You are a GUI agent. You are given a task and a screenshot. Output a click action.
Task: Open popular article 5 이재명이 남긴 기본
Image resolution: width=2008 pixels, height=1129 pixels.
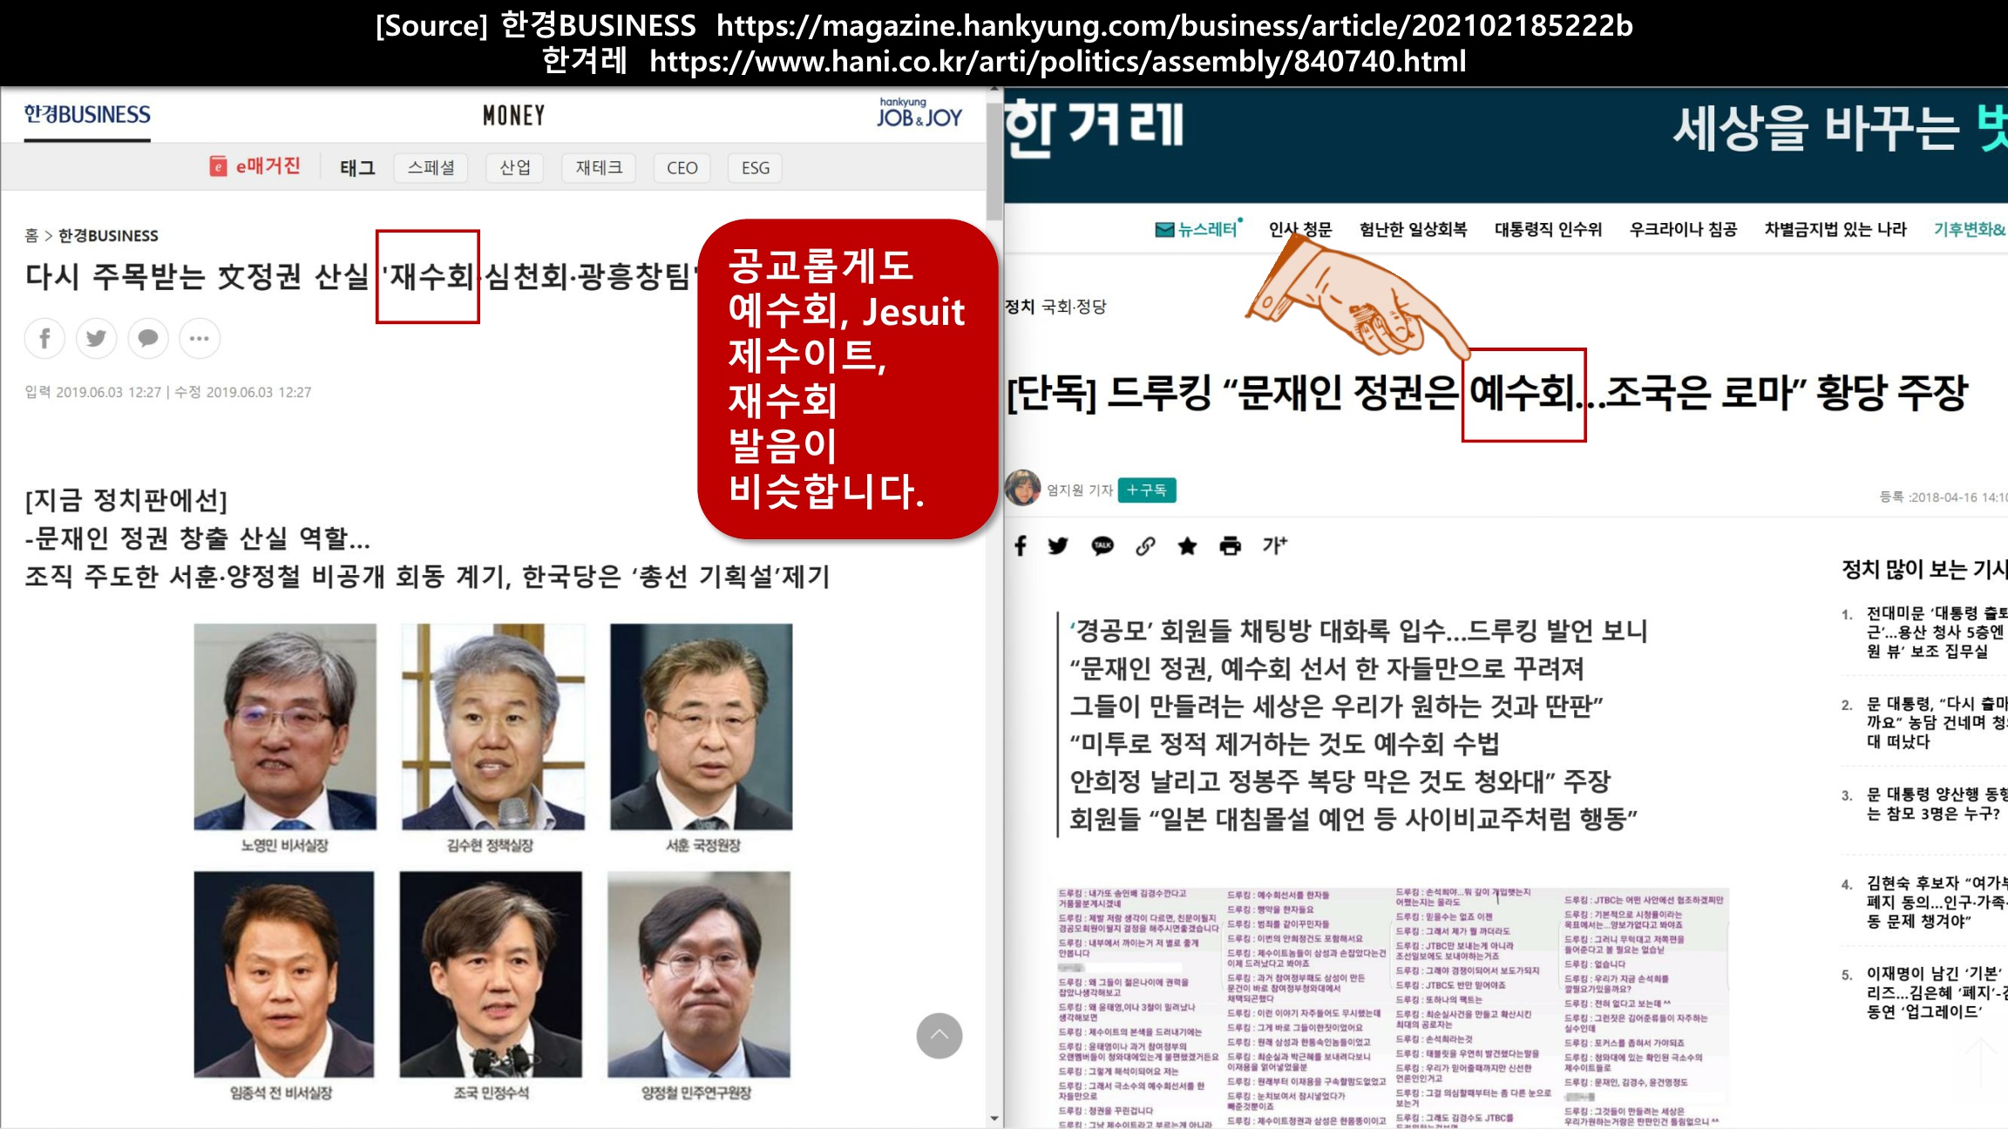[1936, 993]
